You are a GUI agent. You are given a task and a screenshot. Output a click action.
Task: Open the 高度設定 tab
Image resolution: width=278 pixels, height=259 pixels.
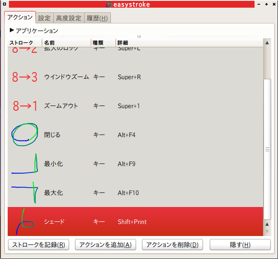(x=69, y=18)
